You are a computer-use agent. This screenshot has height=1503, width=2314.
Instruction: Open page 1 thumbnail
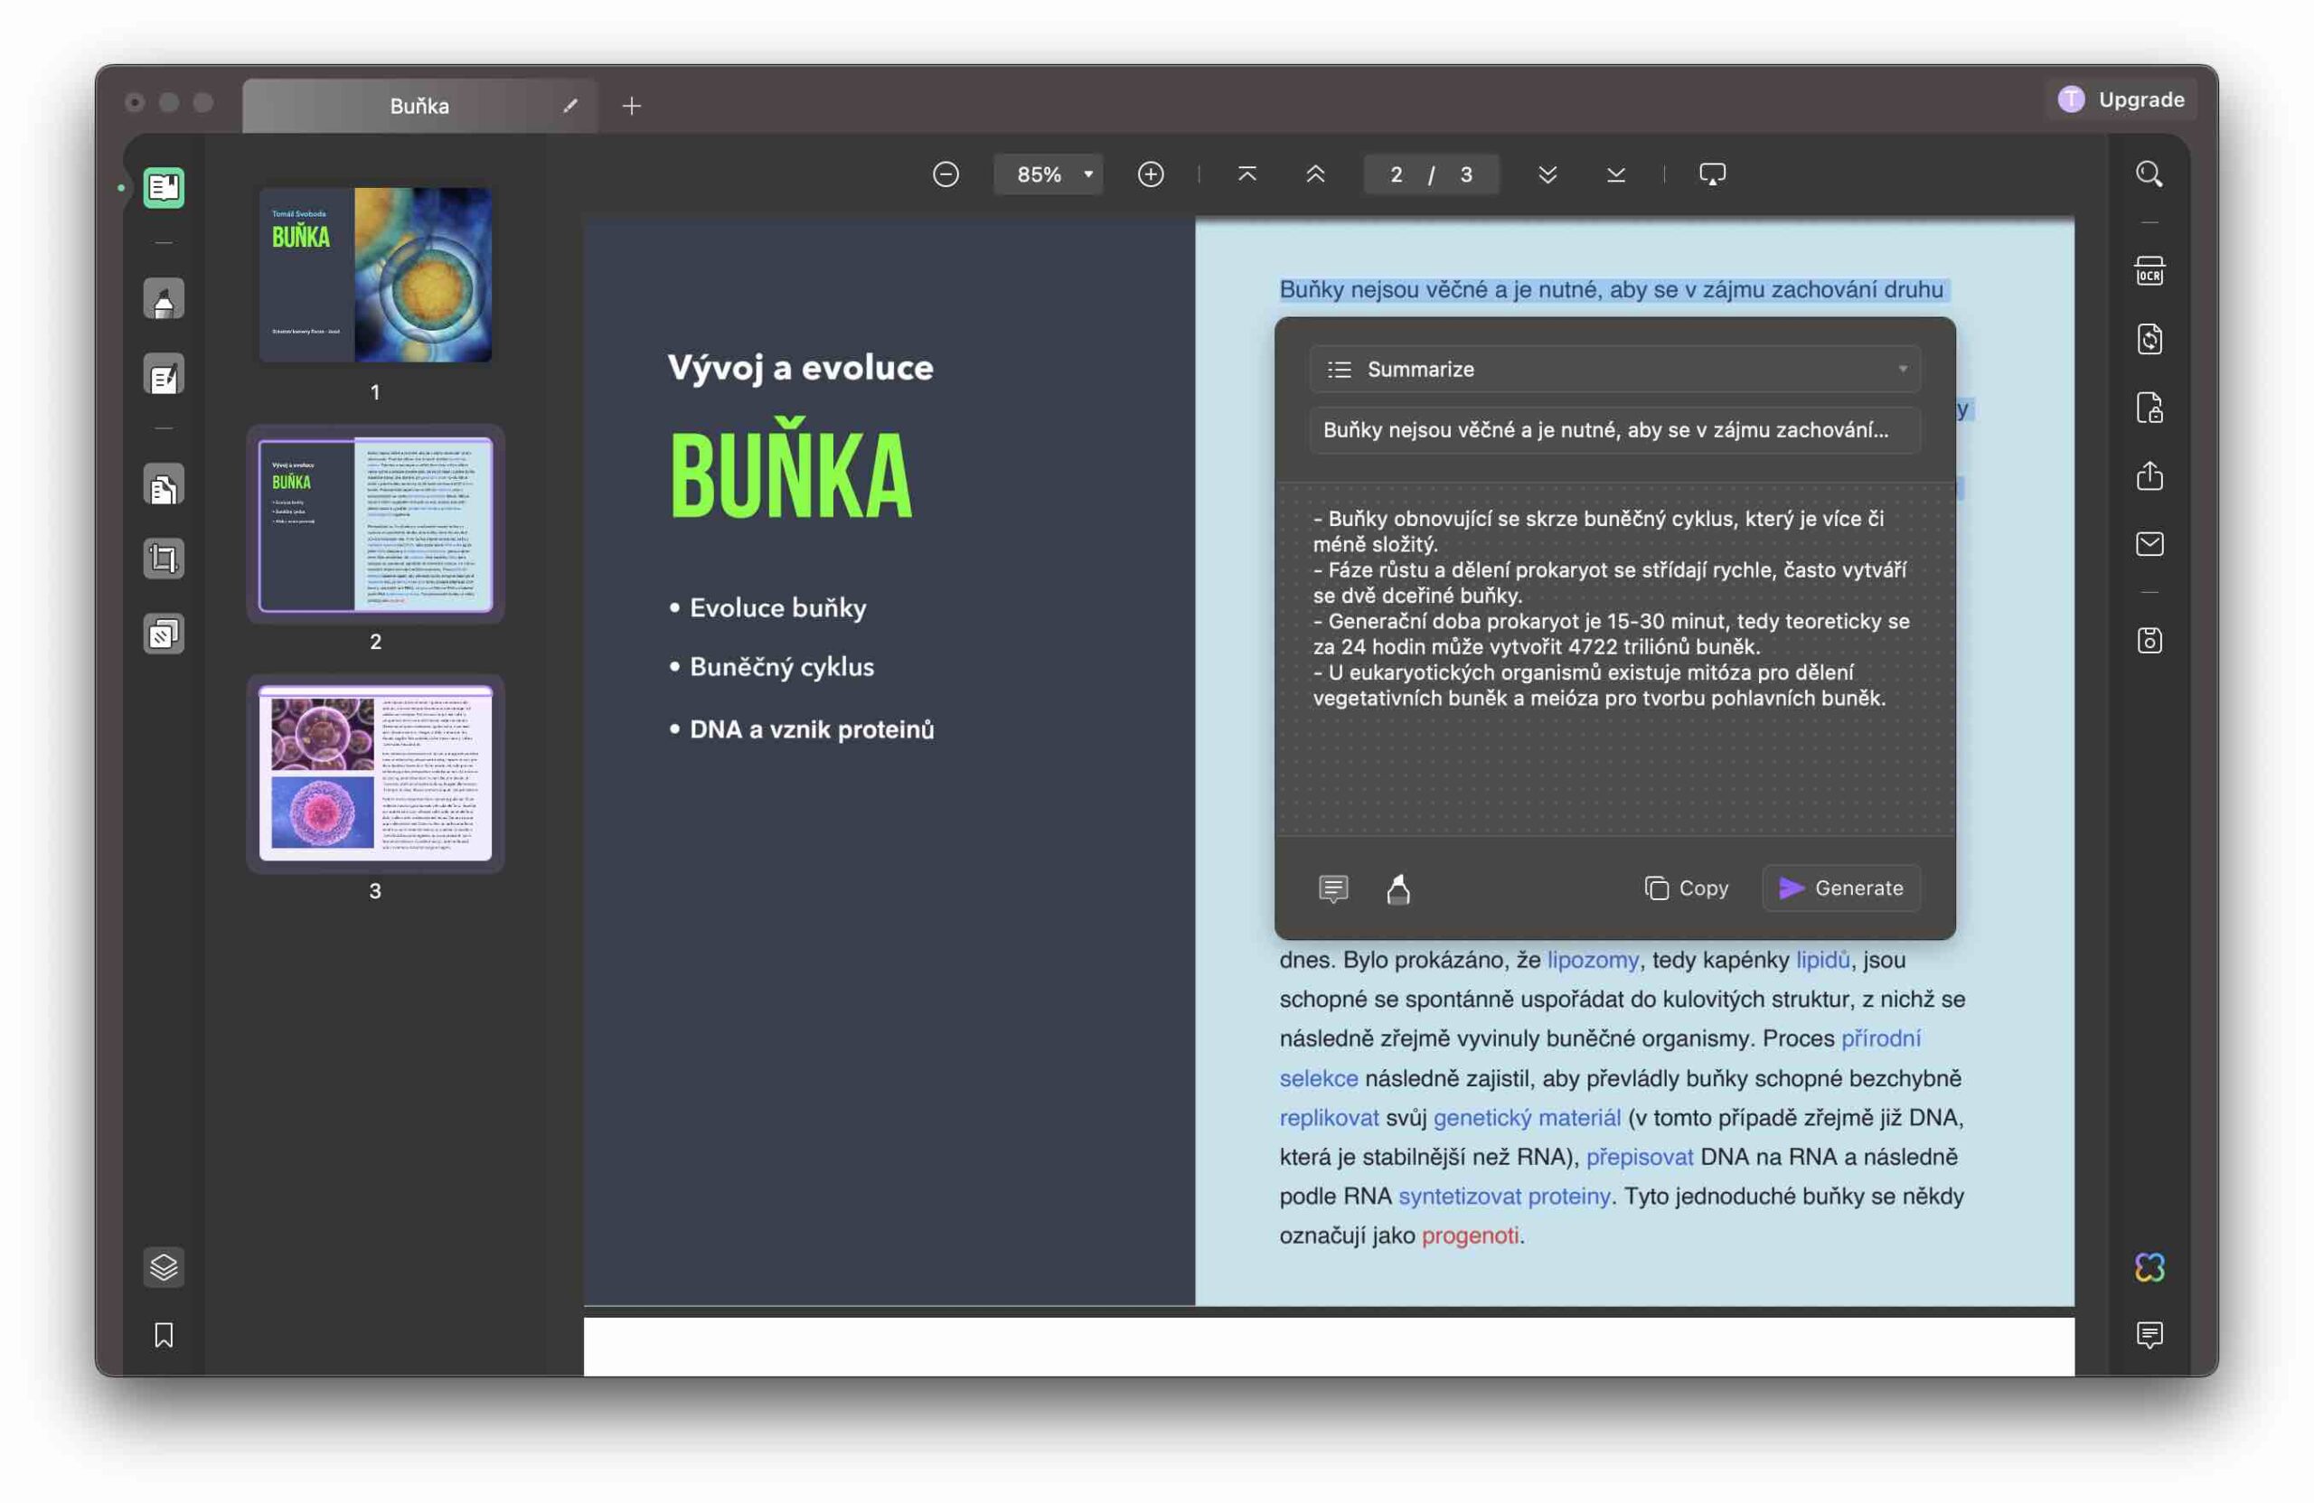[375, 275]
